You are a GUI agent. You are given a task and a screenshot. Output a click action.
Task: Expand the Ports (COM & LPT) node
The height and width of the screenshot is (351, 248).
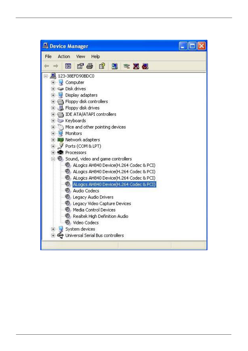(x=53, y=146)
